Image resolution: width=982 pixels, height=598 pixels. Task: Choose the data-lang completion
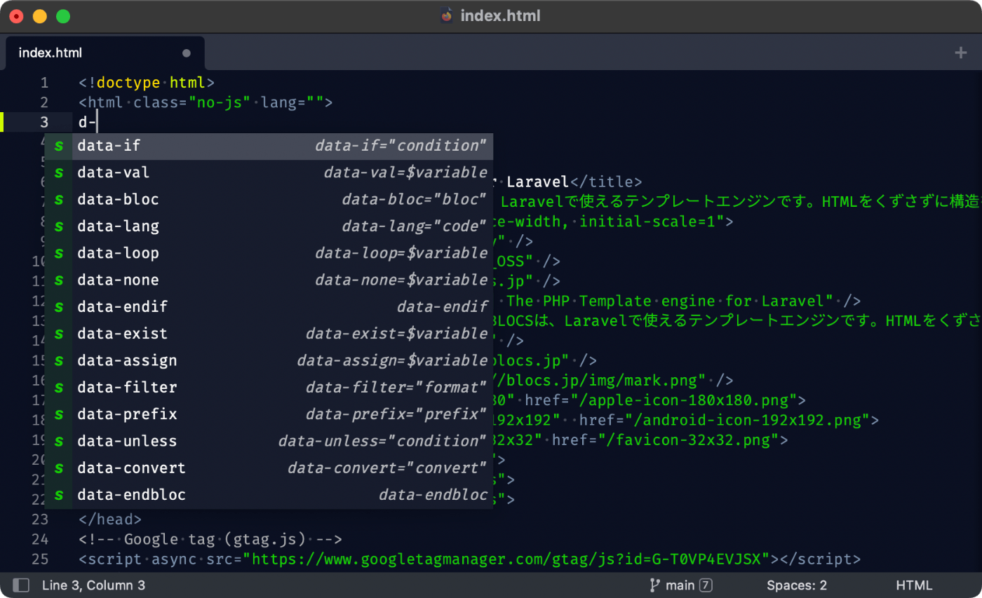click(x=269, y=226)
